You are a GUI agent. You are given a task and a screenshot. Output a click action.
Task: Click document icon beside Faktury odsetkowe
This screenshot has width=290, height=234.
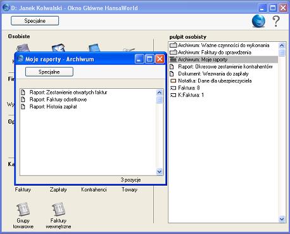pyautogui.click(x=23, y=100)
